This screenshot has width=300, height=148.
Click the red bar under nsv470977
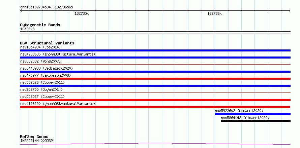155,79
